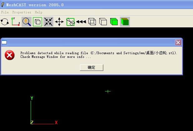This screenshot has width=193, height=131.
Task: Close the error dialog with X button
Action: tap(178, 42)
